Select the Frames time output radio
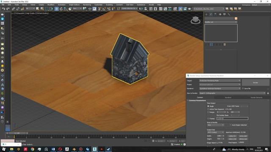The width and height of the screenshot is (271, 152). click(208, 119)
